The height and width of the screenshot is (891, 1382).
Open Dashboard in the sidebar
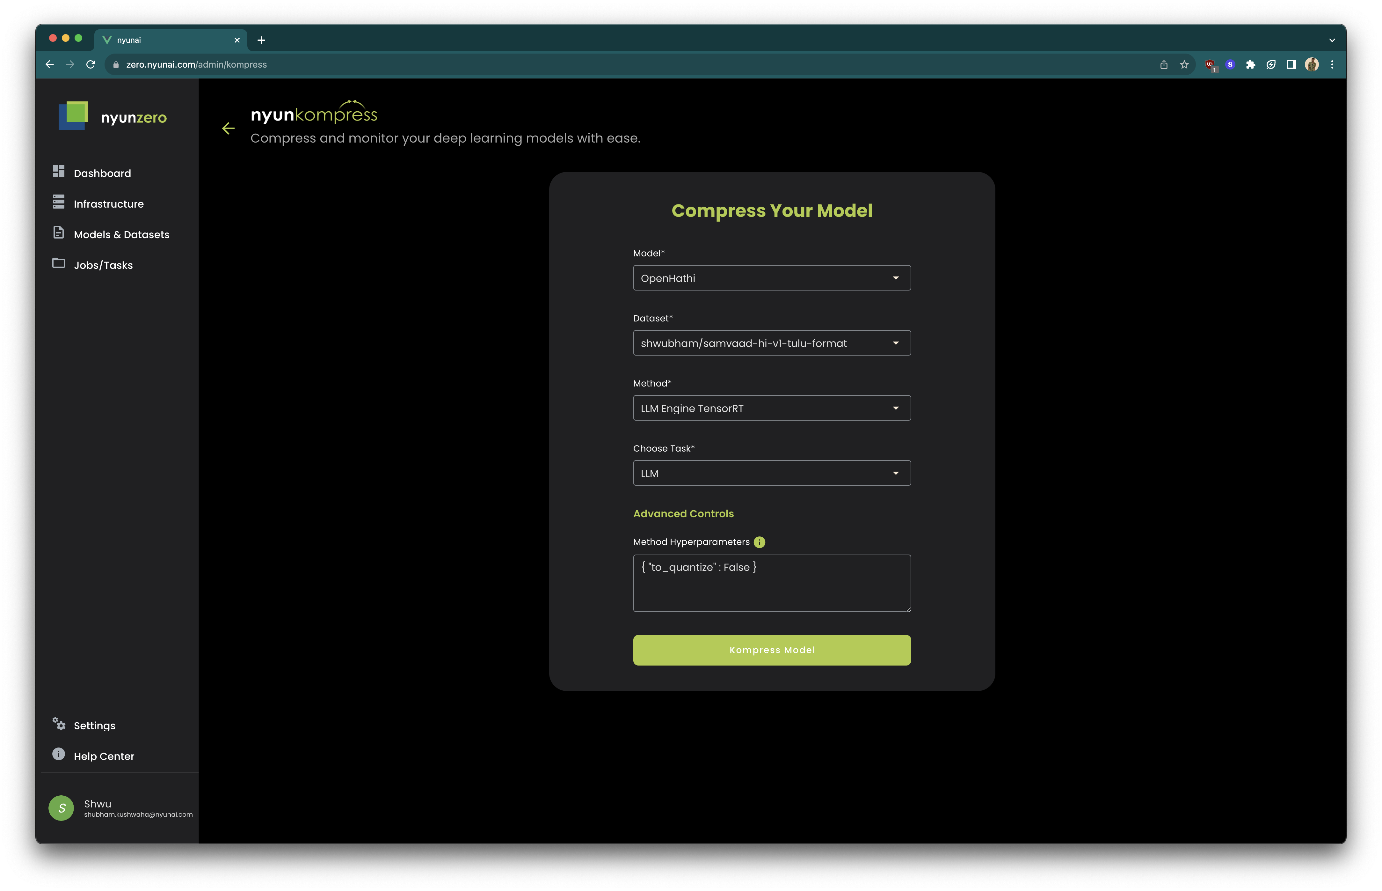(102, 173)
